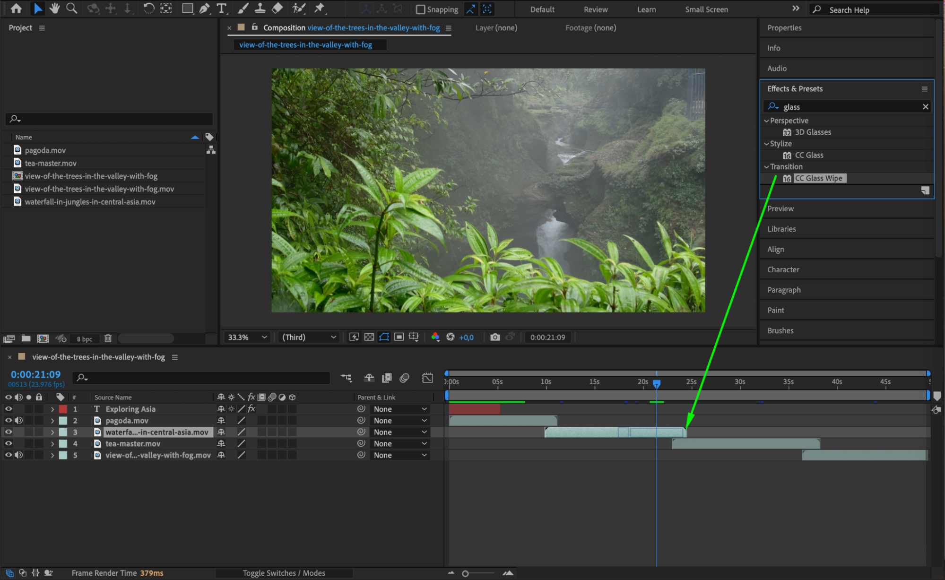Delete selected project item with trash icon
Image resolution: width=945 pixels, height=580 pixels.
(x=108, y=338)
